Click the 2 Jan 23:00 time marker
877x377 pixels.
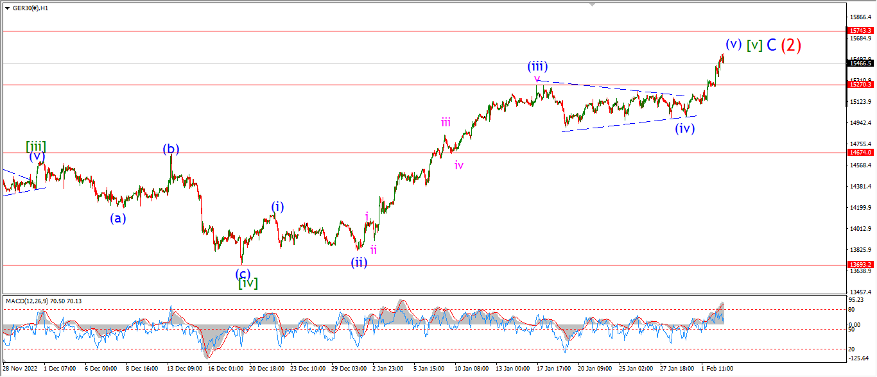(x=389, y=369)
